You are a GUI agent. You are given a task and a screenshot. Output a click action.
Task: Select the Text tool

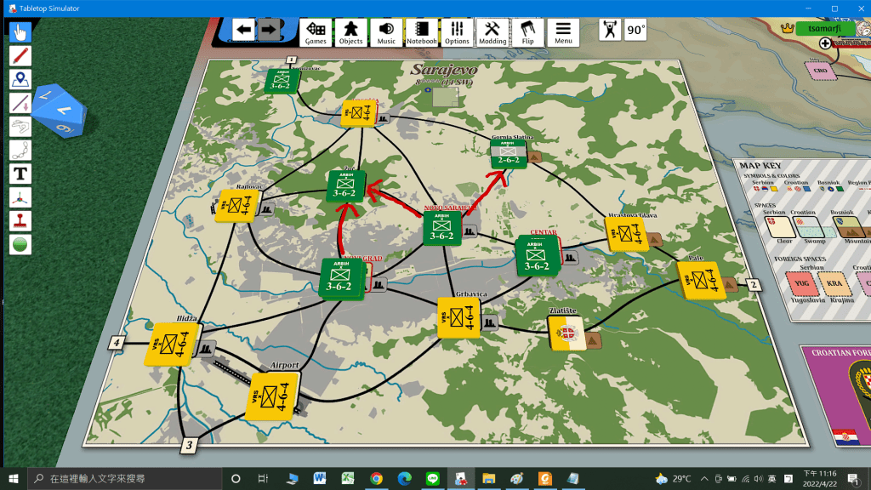pos(20,174)
